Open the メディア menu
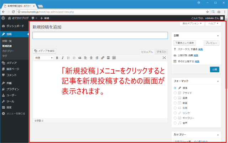 pos(14,63)
